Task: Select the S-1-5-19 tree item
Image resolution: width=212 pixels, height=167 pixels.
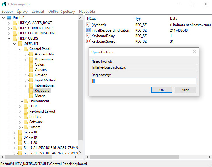Action: coord(31,137)
